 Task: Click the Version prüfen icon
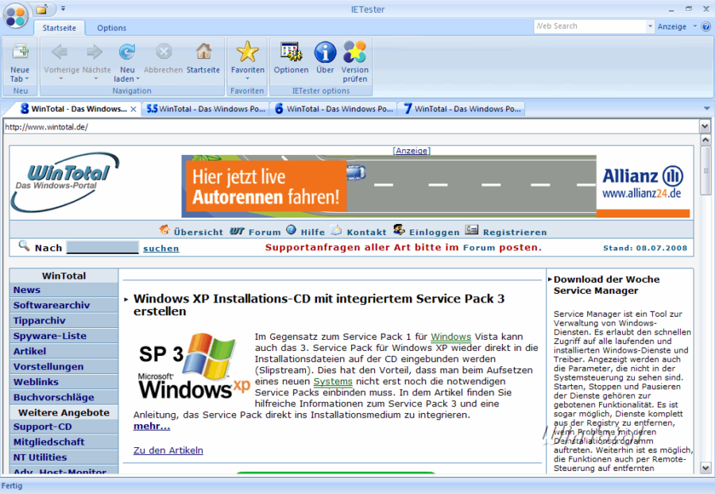(355, 52)
